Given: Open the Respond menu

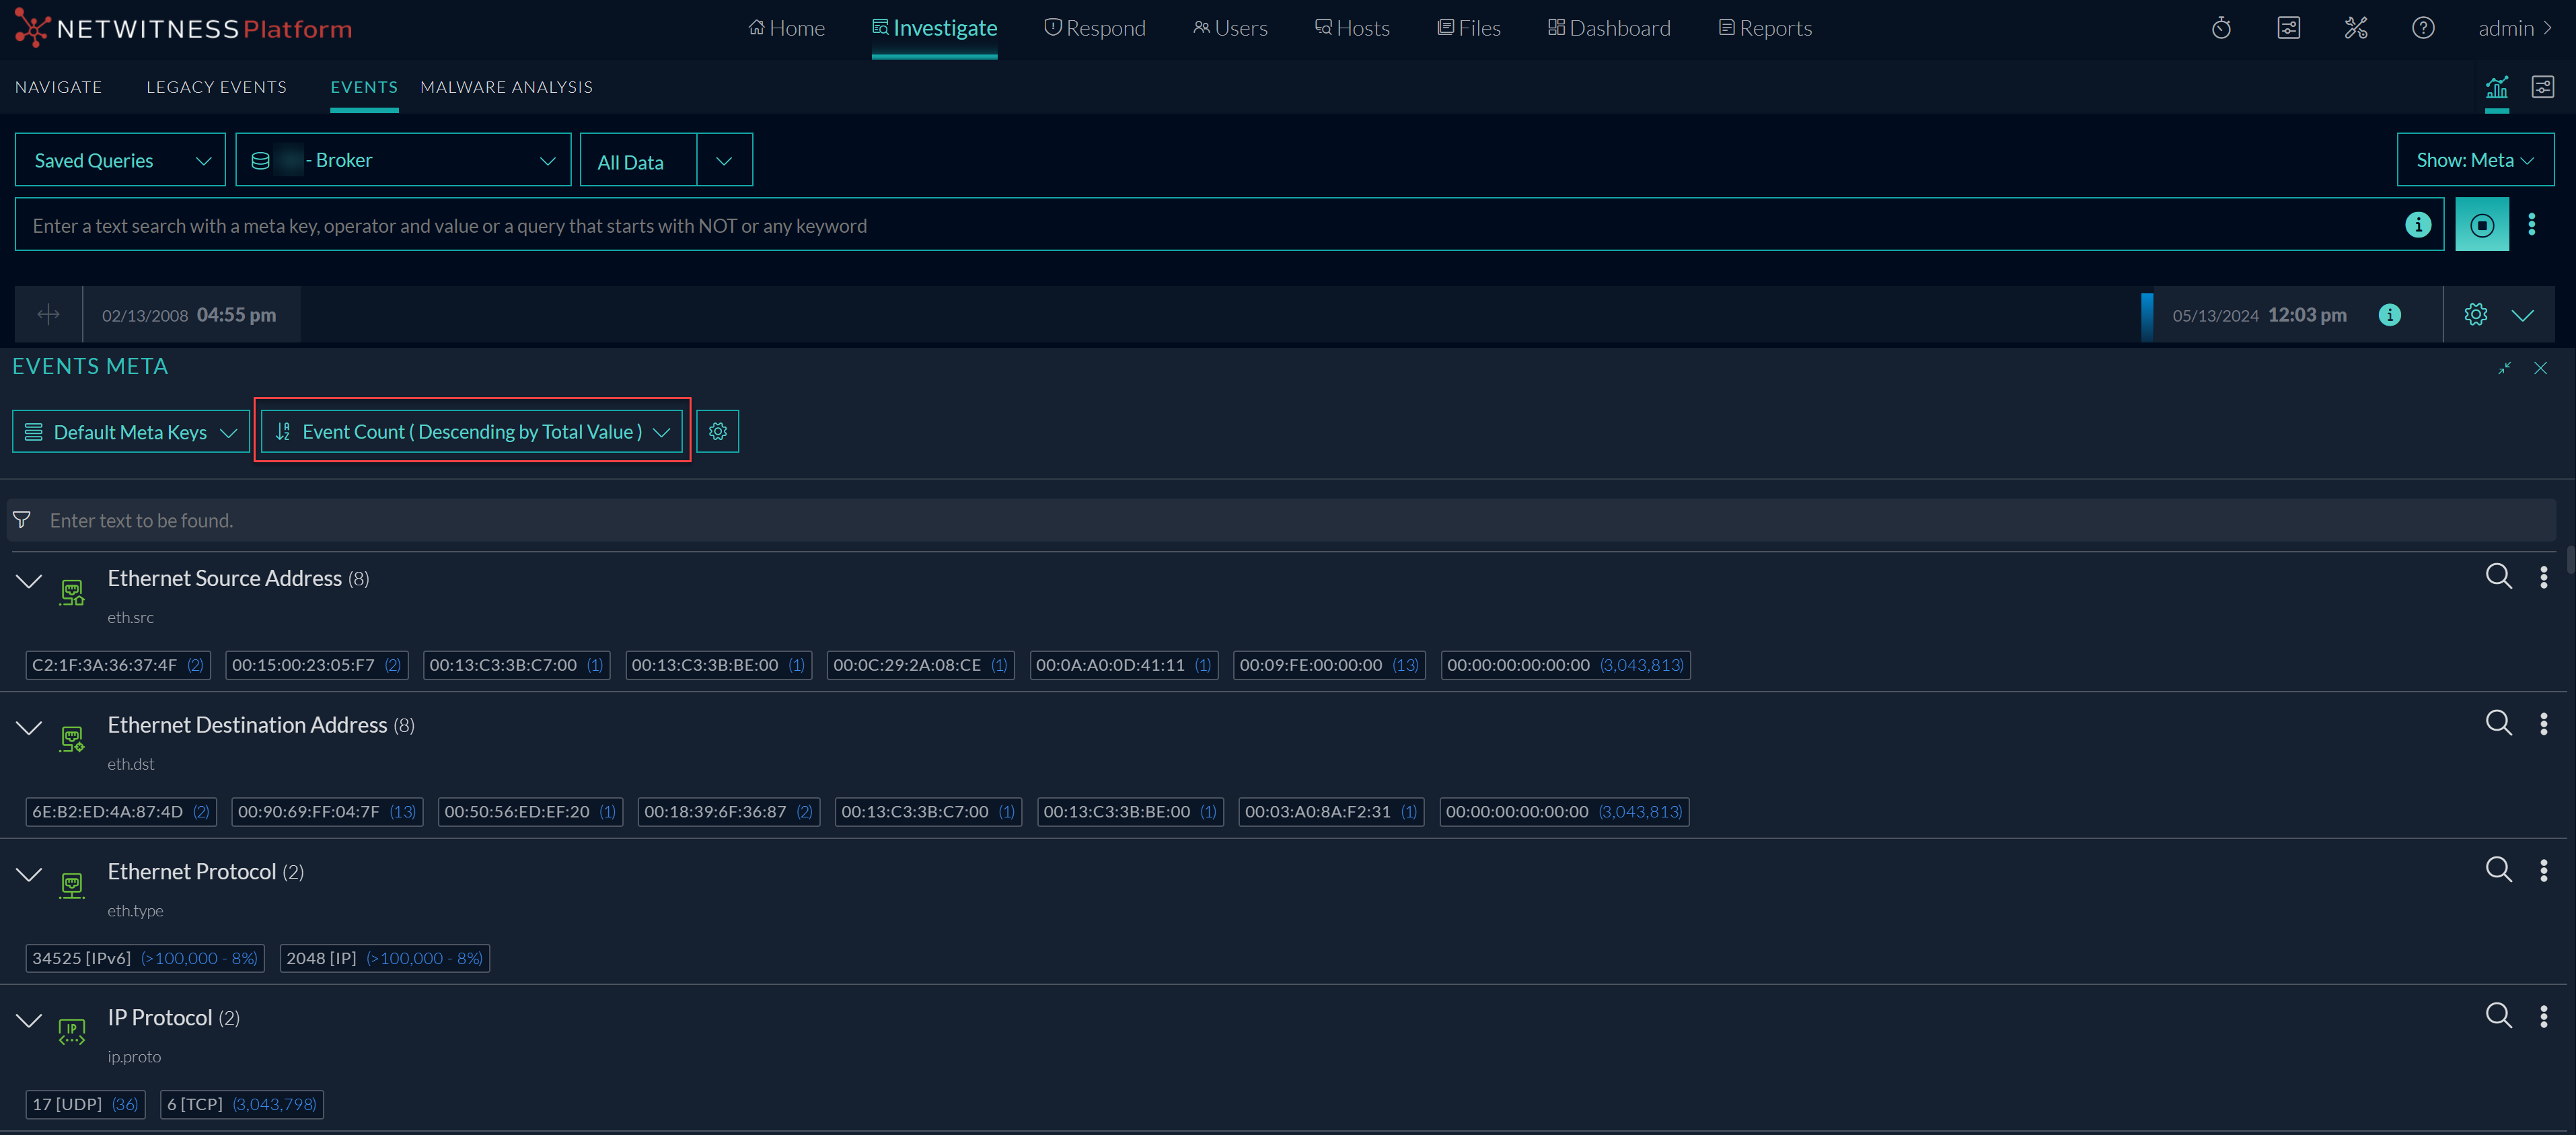Looking at the screenshot, I should pyautogui.click(x=1095, y=28).
